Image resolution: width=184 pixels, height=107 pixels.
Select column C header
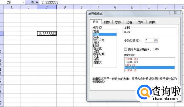[x=47, y=7]
